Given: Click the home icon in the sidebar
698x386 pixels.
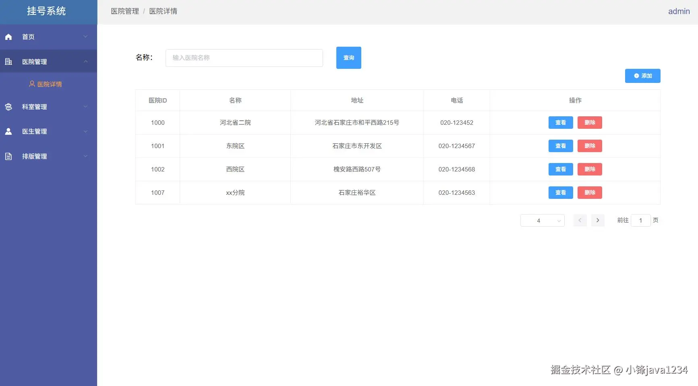Looking at the screenshot, I should (x=8, y=37).
